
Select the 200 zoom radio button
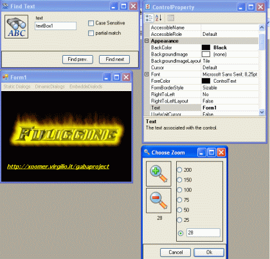point(179,170)
